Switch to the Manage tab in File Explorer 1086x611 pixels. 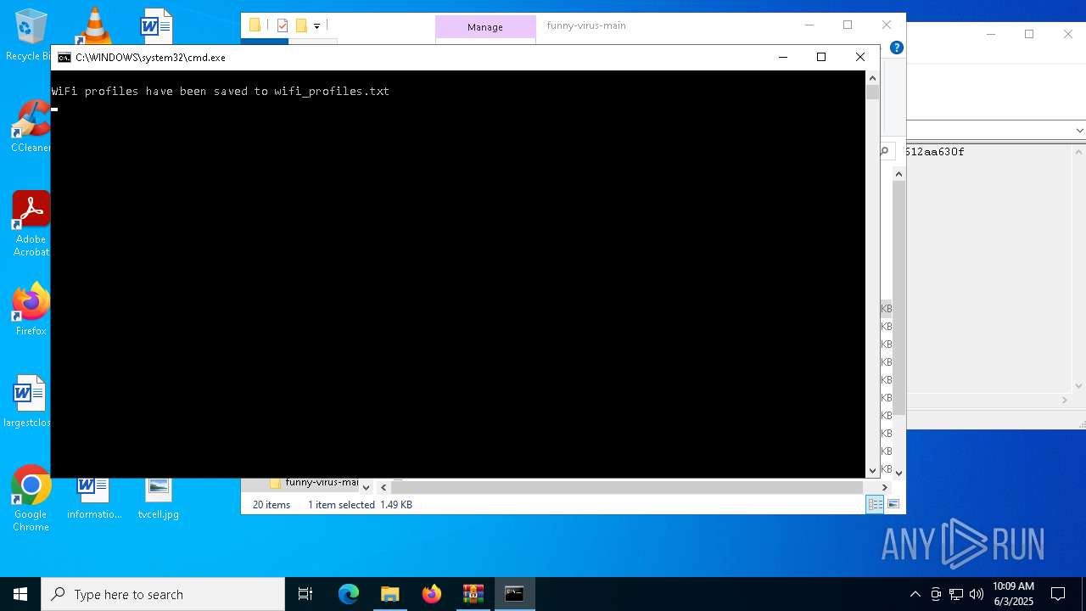click(485, 27)
